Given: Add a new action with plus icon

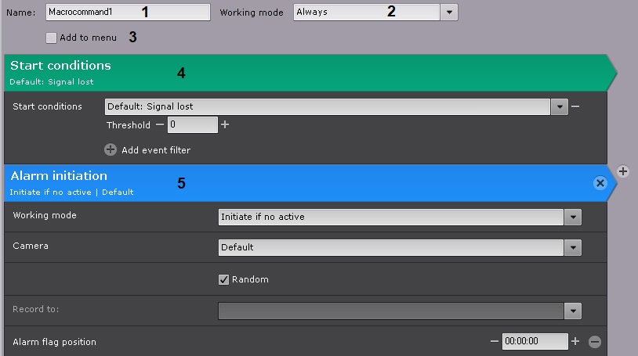Looking at the screenshot, I should (x=623, y=171).
